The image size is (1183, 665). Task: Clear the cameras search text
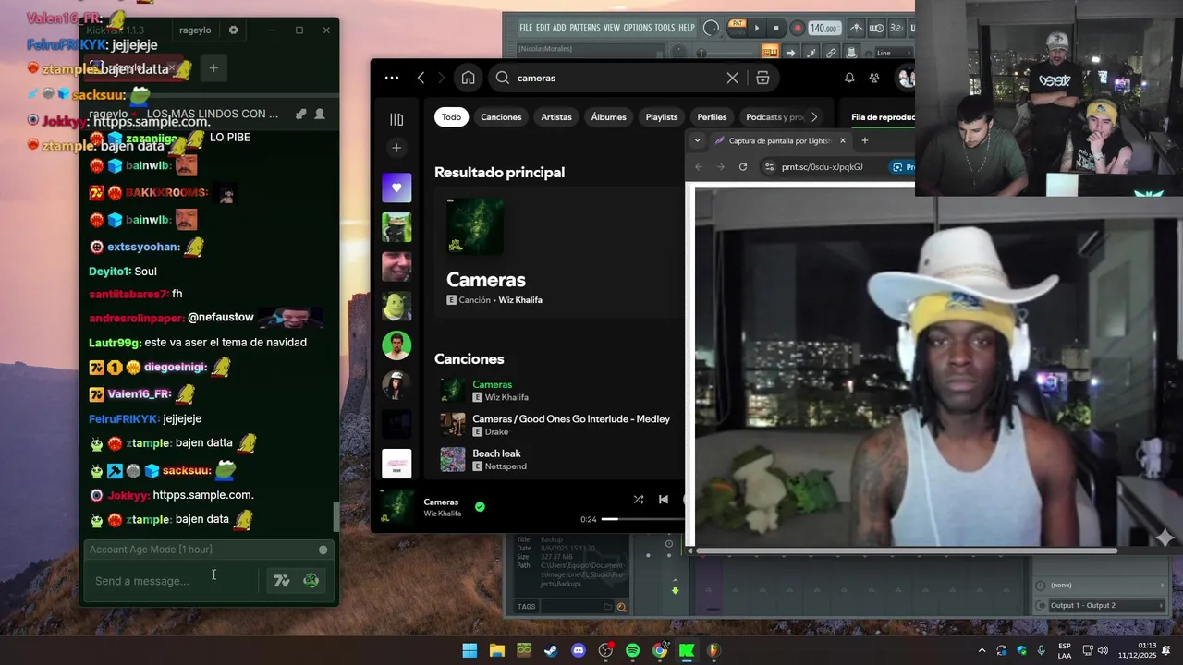[x=732, y=78]
